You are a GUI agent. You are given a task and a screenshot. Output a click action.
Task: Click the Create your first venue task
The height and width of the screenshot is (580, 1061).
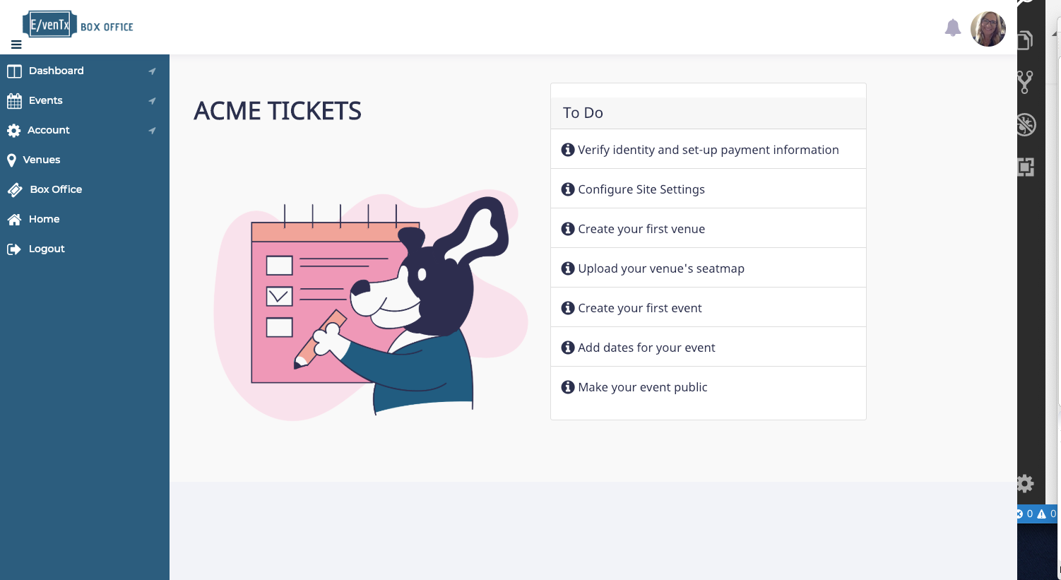click(641, 229)
